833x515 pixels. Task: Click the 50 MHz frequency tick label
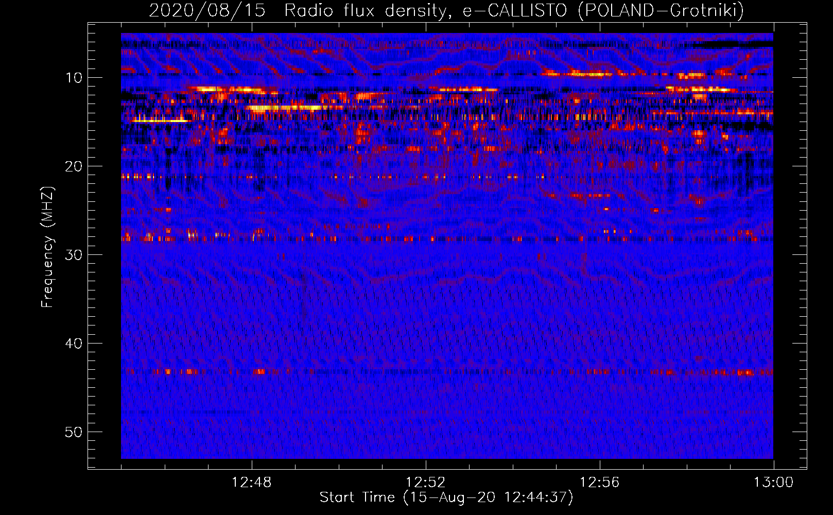[x=74, y=432]
